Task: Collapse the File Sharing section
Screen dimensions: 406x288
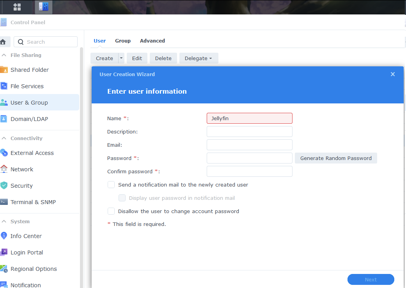Action: (x=4, y=55)
